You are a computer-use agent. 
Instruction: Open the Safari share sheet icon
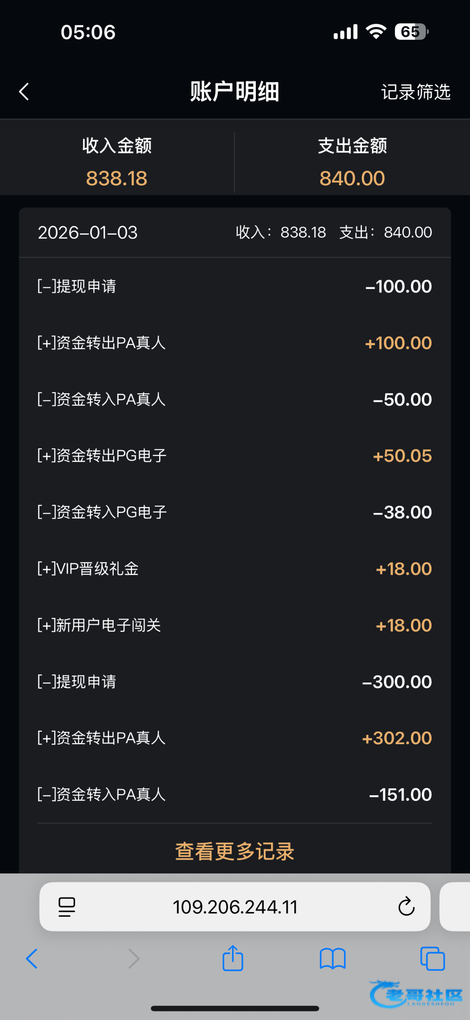click(233, 958)
